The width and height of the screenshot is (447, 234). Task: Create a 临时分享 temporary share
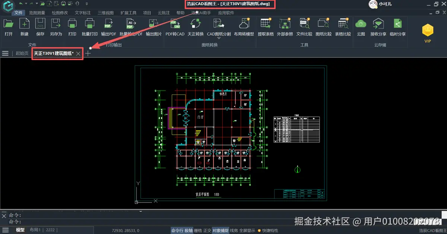(398, 27)
